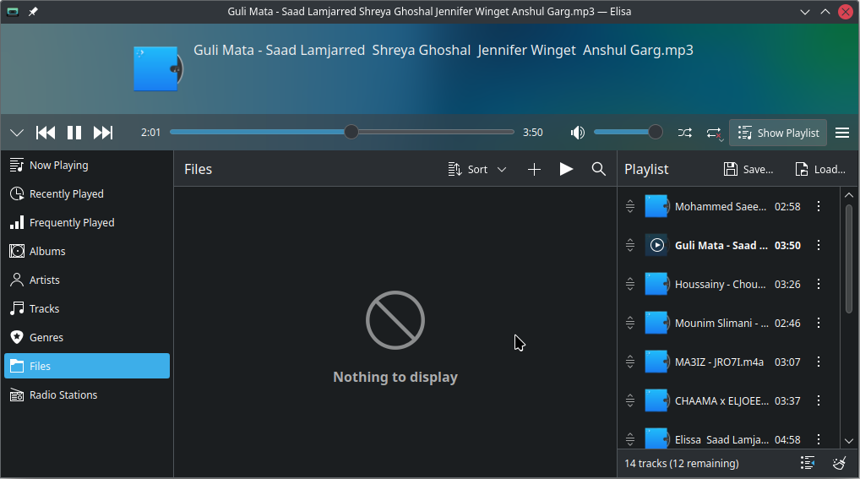Open the hamburger application menu
The width and height of the screenshot is (860, 479).
tap(842, 133)
